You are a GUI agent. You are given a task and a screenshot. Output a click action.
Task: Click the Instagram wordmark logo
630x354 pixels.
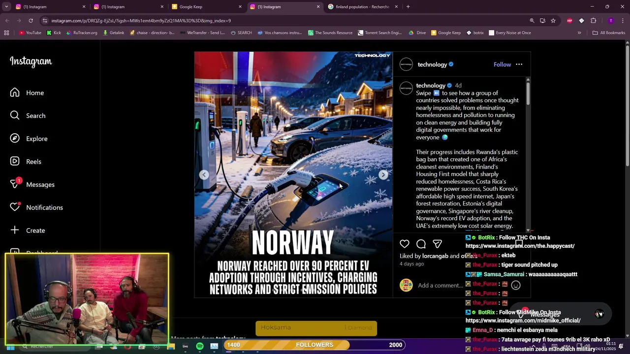coord(31,61)
